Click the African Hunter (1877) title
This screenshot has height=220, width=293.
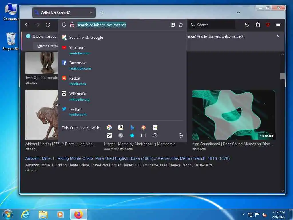(x=61, y=144)
